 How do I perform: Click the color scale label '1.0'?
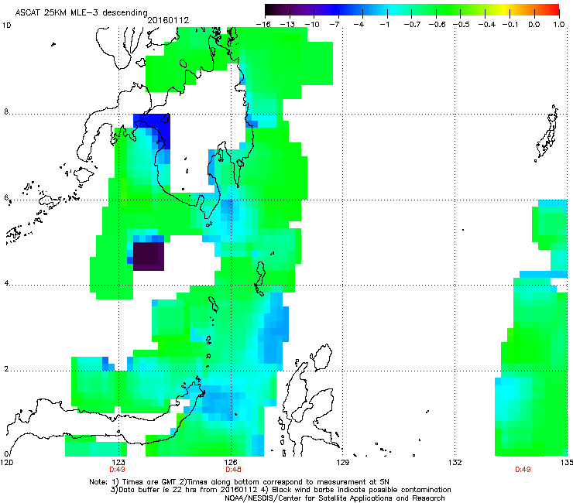pos(559,25)
